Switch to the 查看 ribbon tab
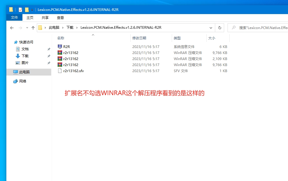The image size is (288, 181). pyautogui.click(x=60, y=18)
